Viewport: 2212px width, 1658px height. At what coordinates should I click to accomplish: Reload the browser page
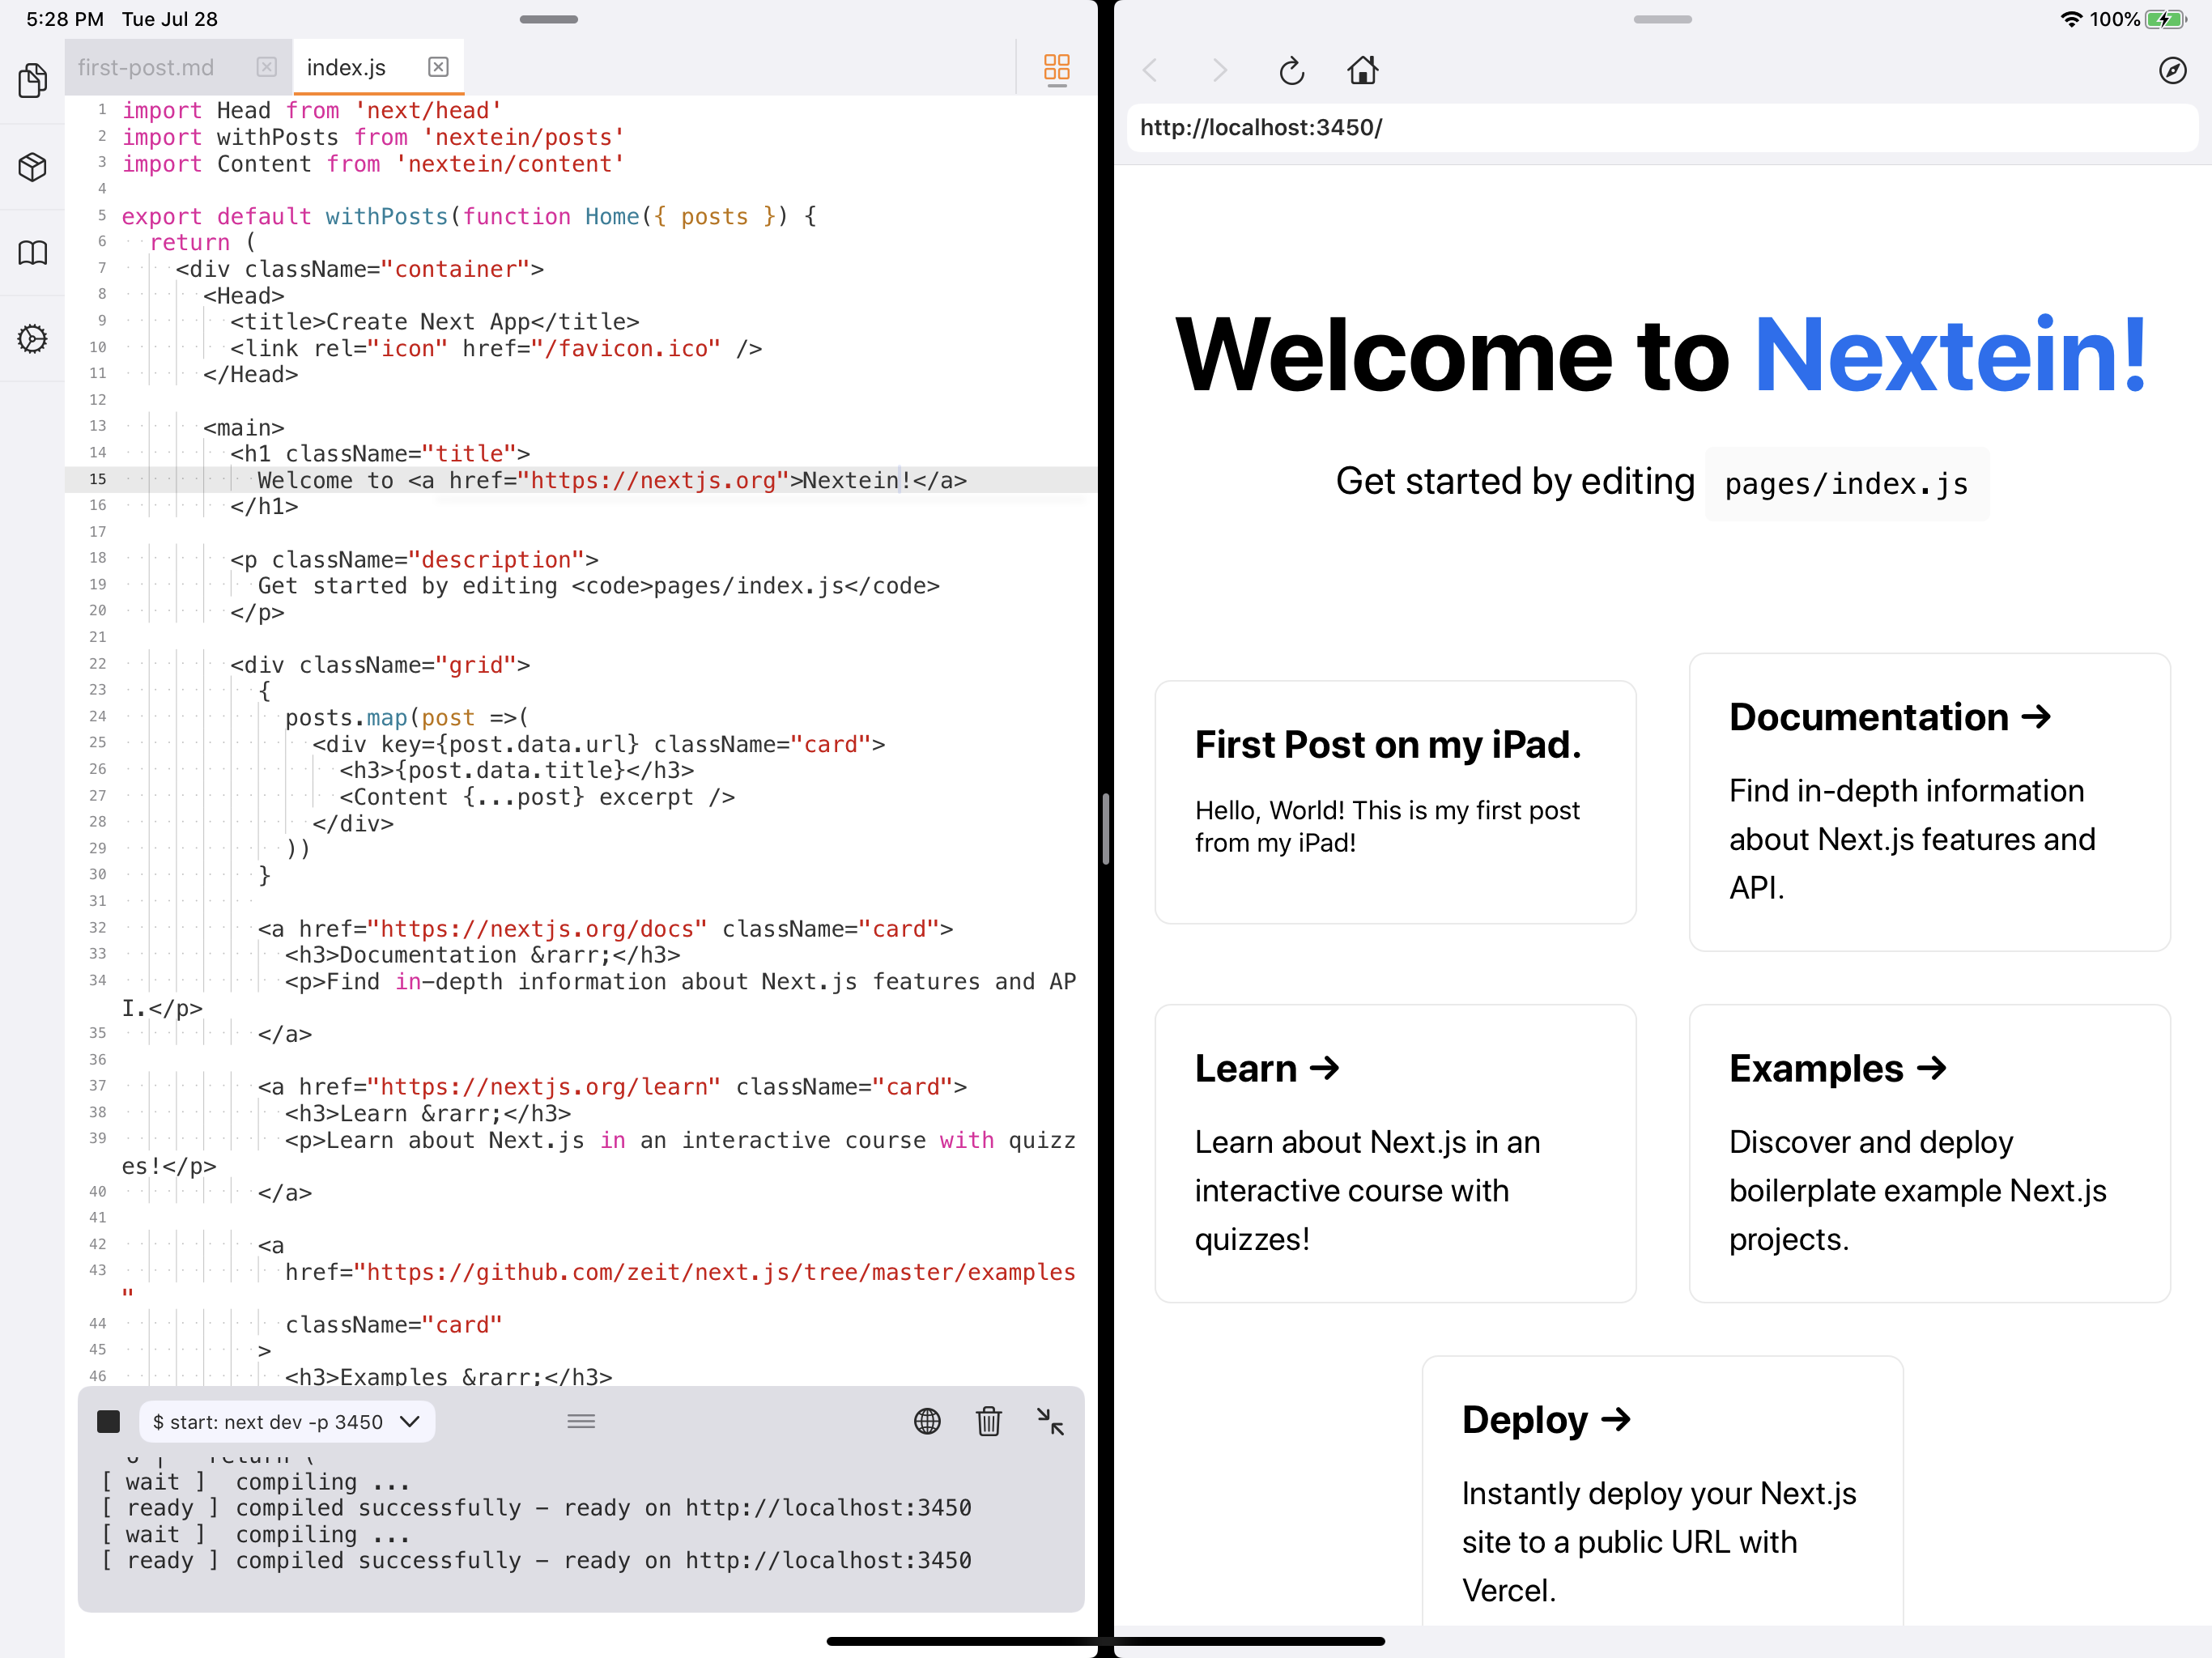click(1291, 70)
